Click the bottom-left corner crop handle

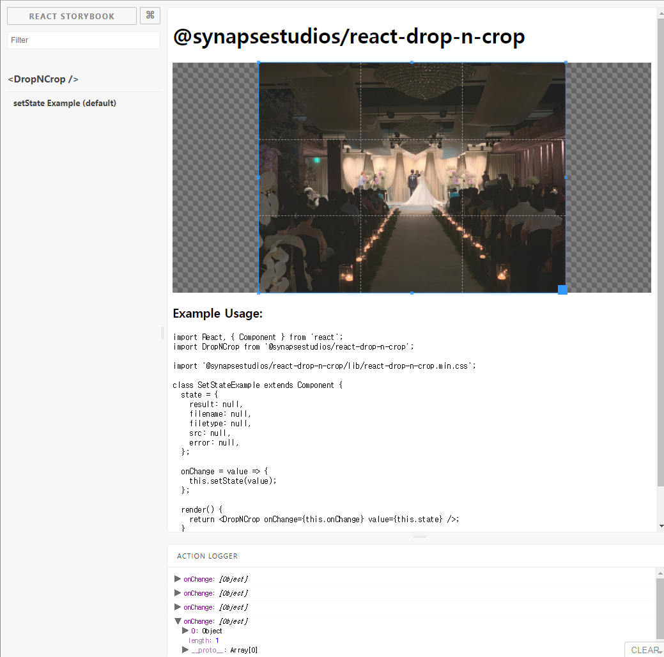pos(259,293)
